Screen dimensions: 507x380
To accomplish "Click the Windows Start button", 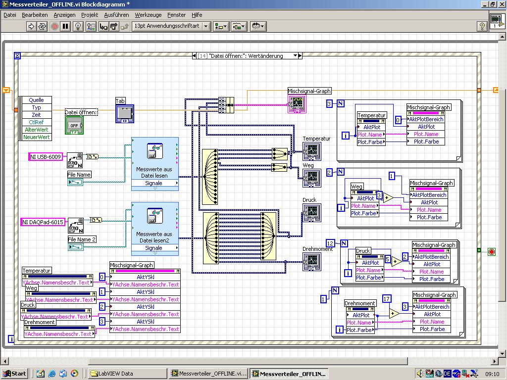I will click(15, 374).
